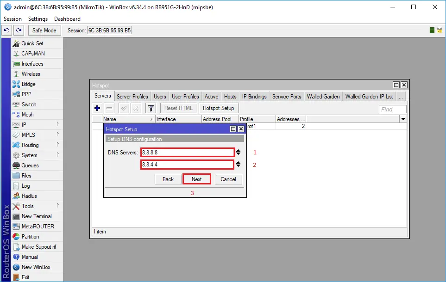
Task: Switch to the Walled Garden tab
Action: [323, 97]
